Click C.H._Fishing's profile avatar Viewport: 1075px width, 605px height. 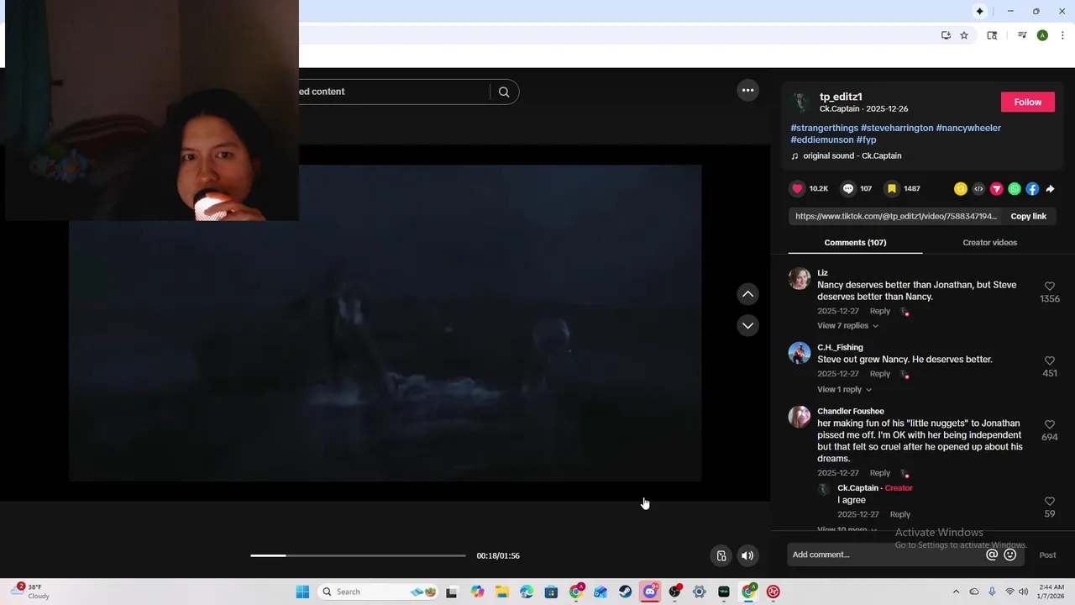[800, 353]
